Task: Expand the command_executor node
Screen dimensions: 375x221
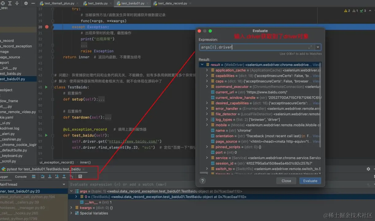Action: pyautogui.click(x=207, y=87)
